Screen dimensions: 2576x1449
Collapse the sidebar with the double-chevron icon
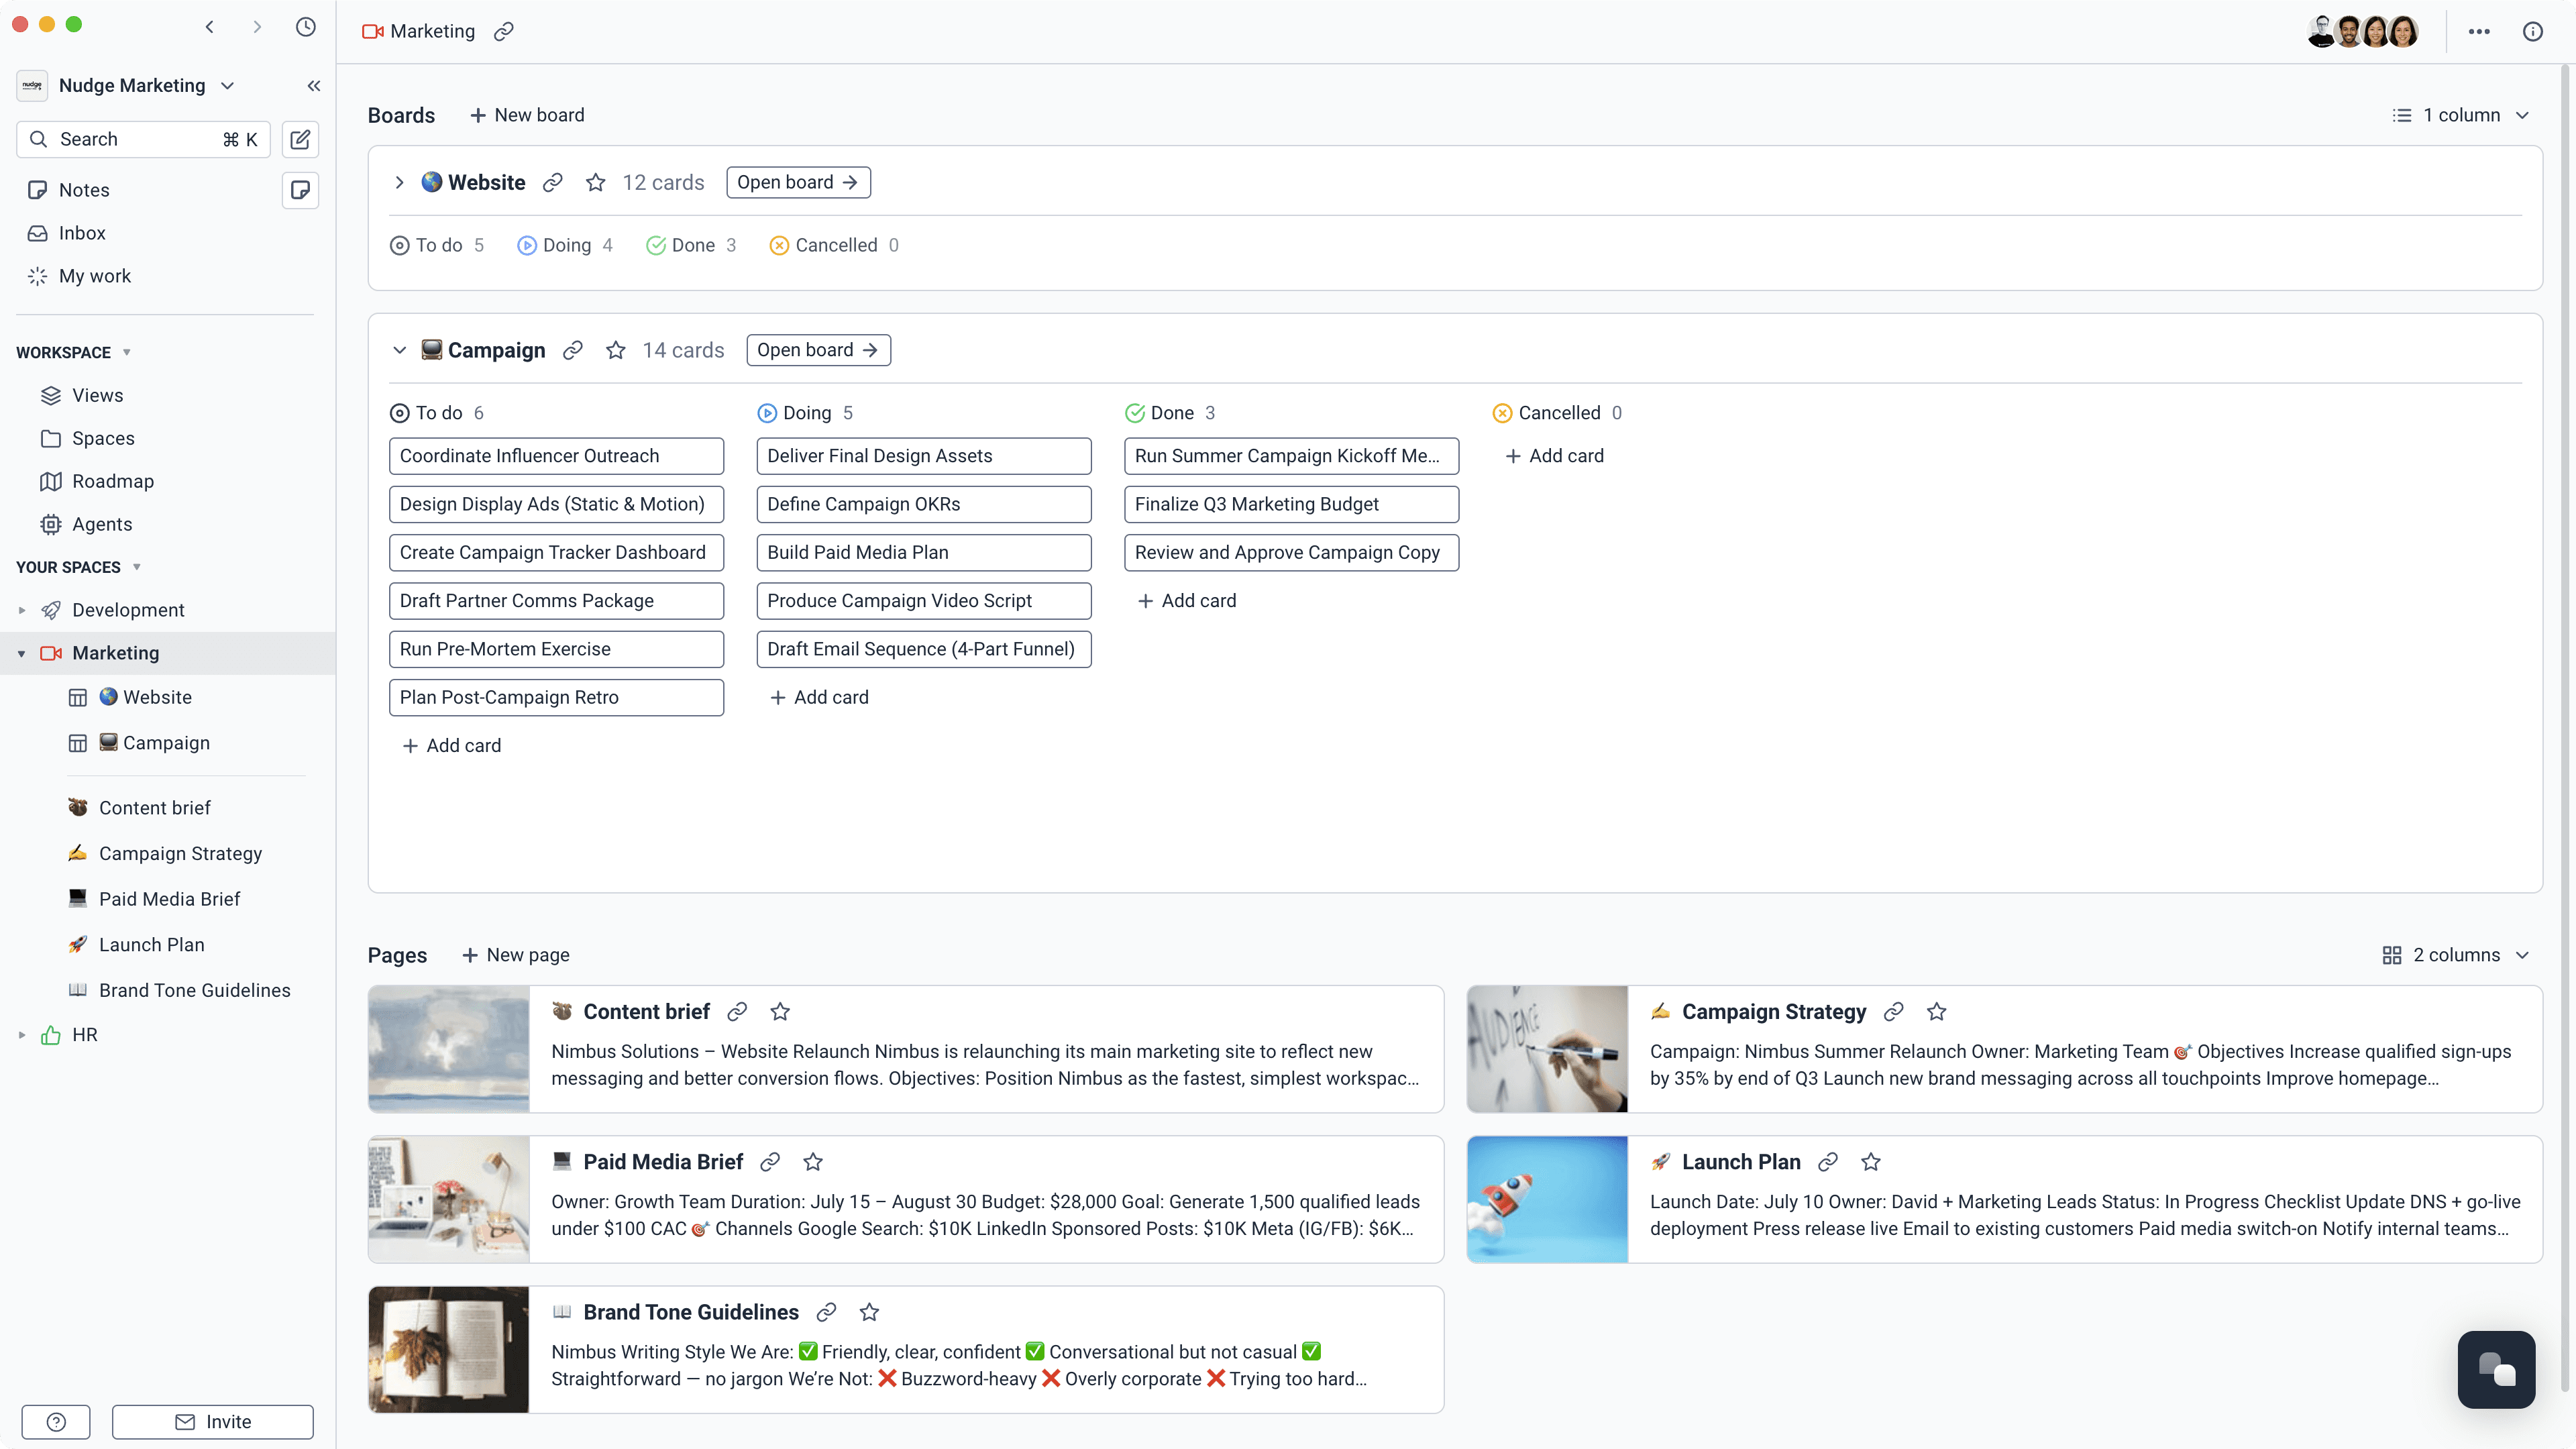pos(314,86)
